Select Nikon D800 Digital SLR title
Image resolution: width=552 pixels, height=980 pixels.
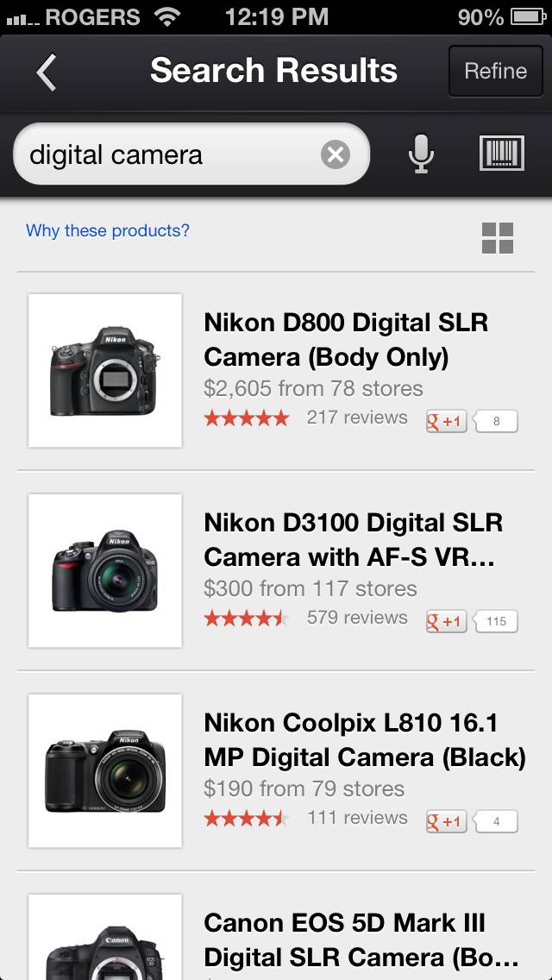coord(346,339)
